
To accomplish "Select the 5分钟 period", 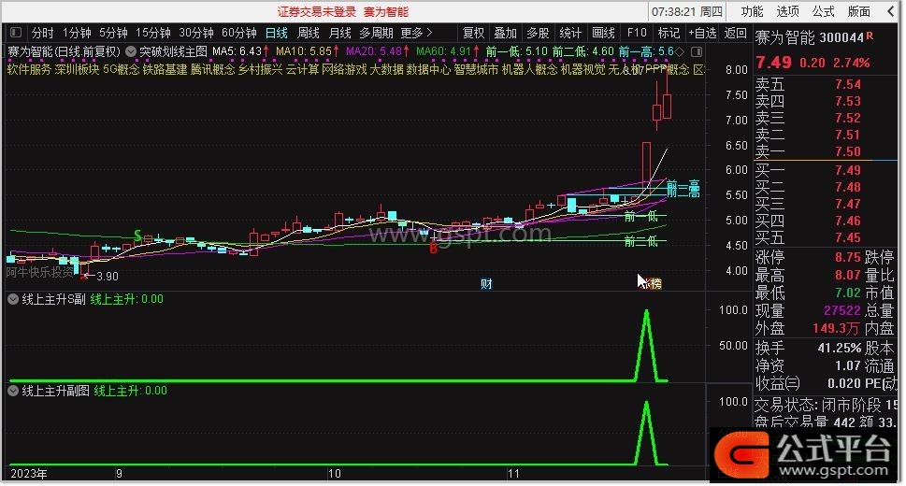I will point(113,33).
